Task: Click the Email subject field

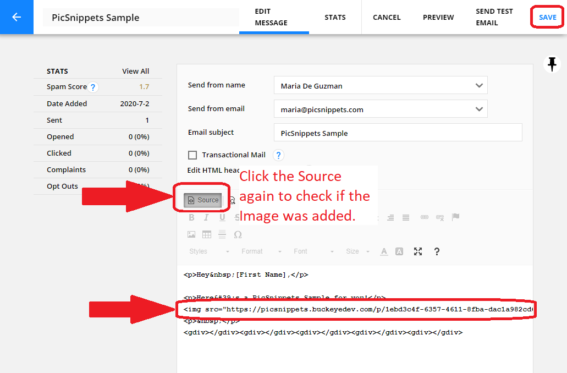Action: (398, 133)
